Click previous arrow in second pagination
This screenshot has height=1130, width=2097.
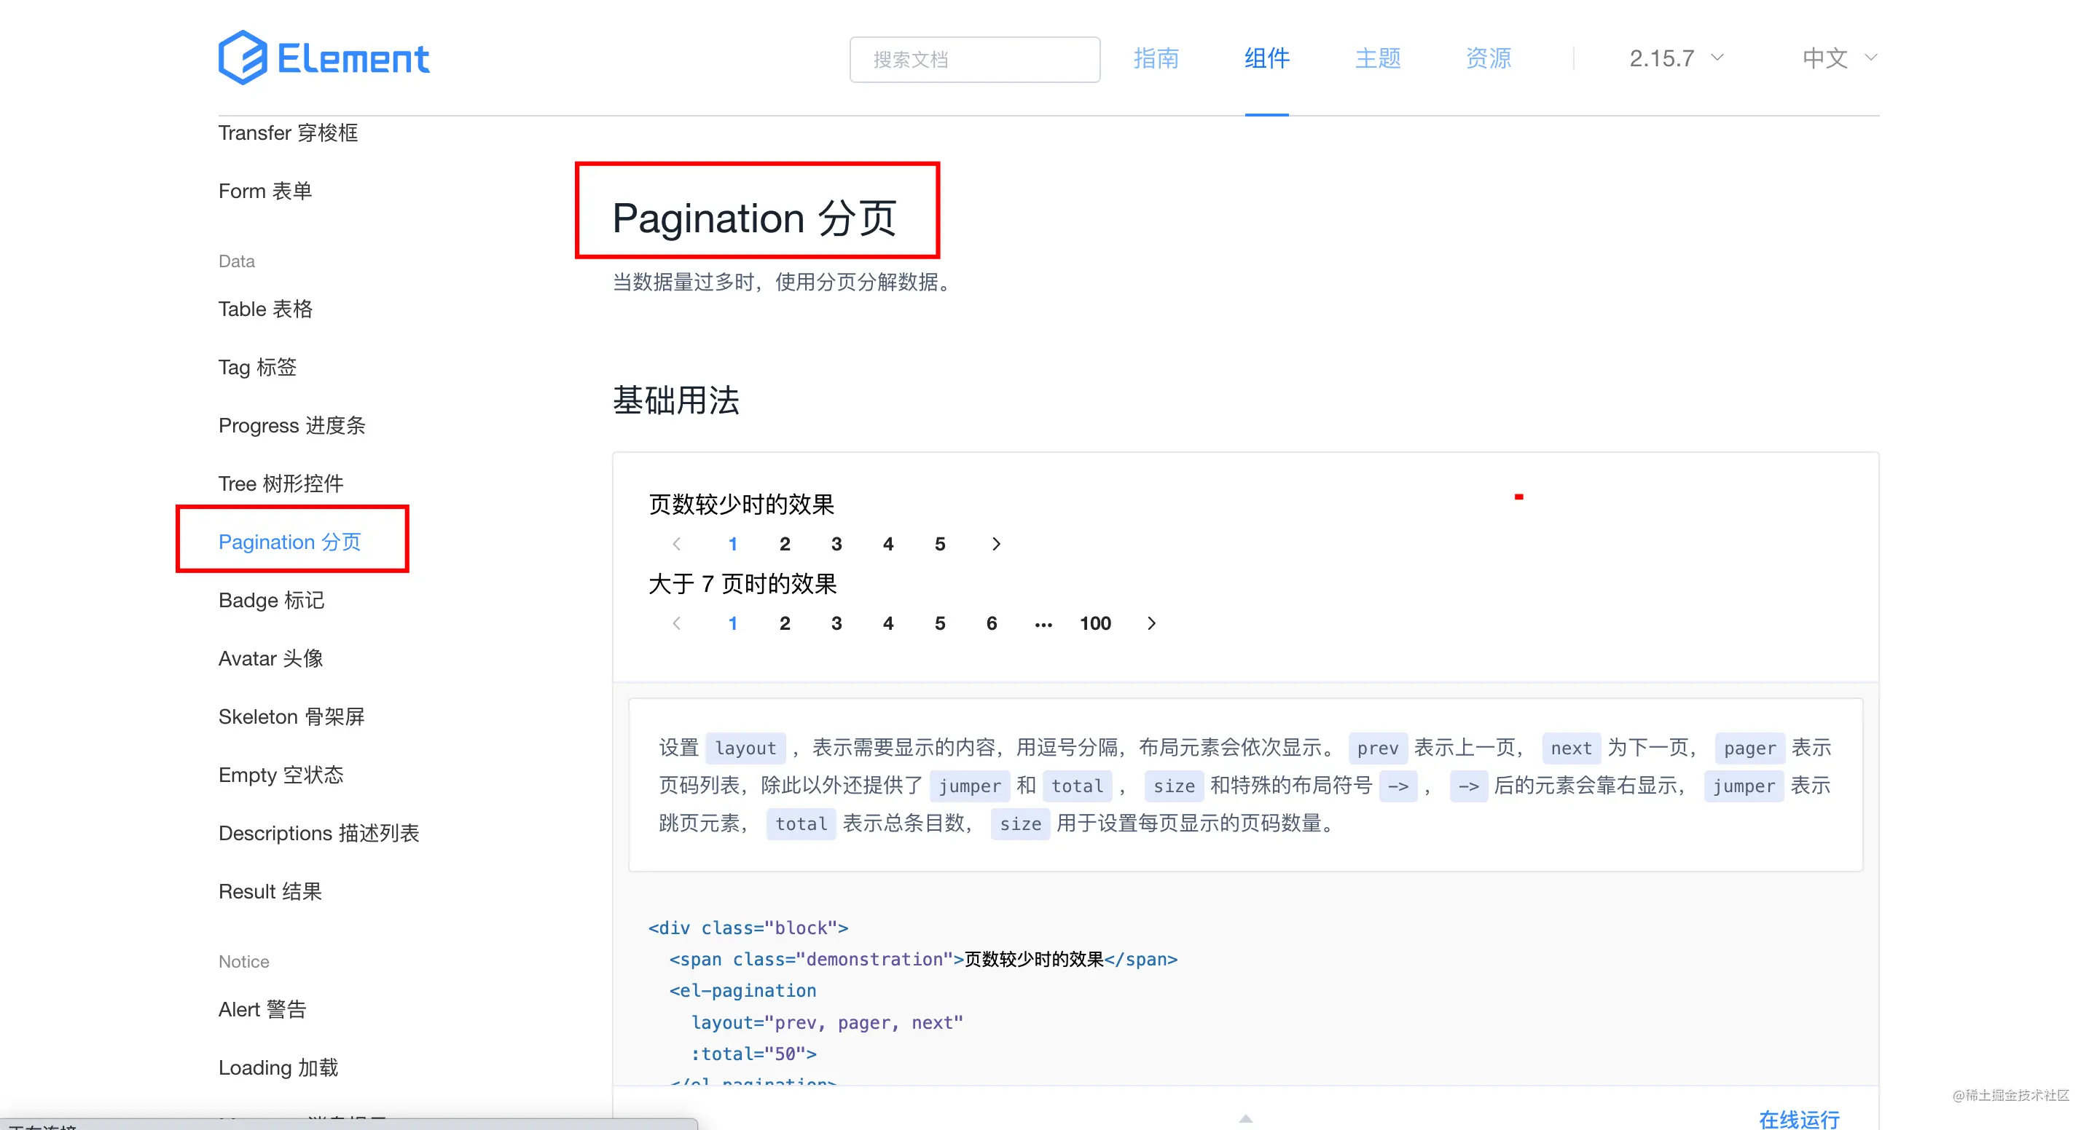(x=676, y=623)
